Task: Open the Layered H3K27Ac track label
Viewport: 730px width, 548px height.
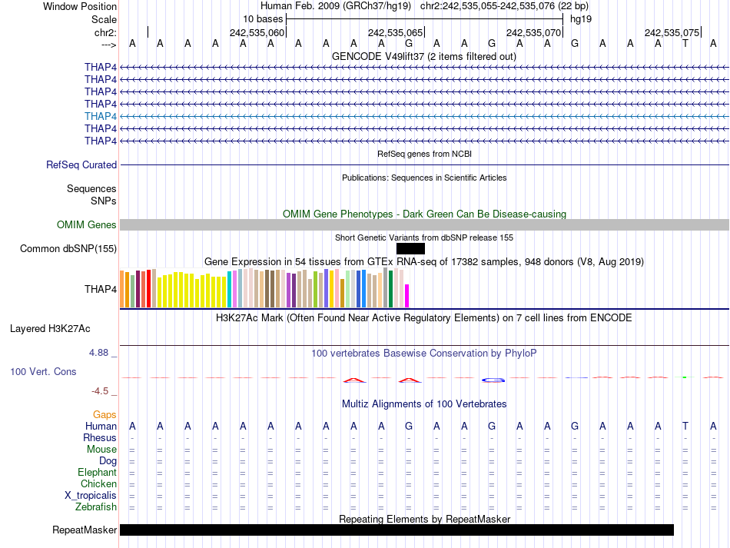Action: pyautogui.click(x=50, y=329)
